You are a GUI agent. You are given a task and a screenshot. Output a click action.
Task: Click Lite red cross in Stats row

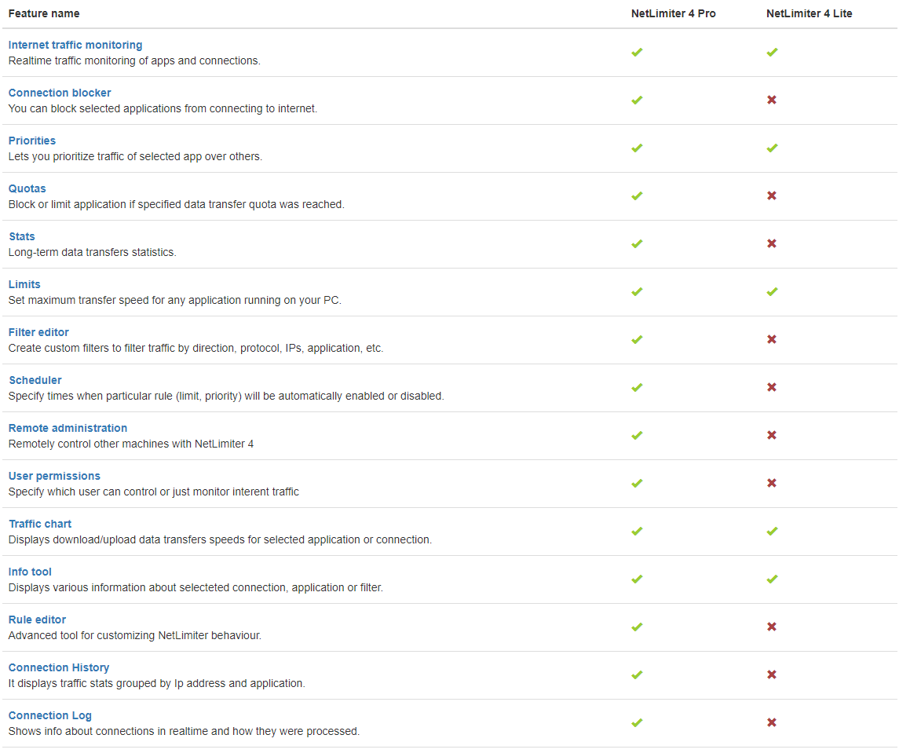(772, 243)
